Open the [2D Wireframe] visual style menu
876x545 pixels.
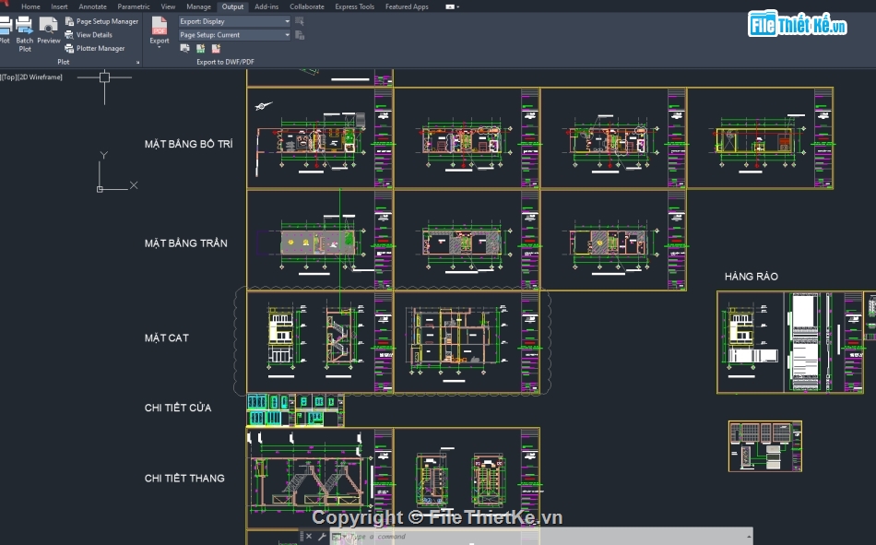point(40,77)
